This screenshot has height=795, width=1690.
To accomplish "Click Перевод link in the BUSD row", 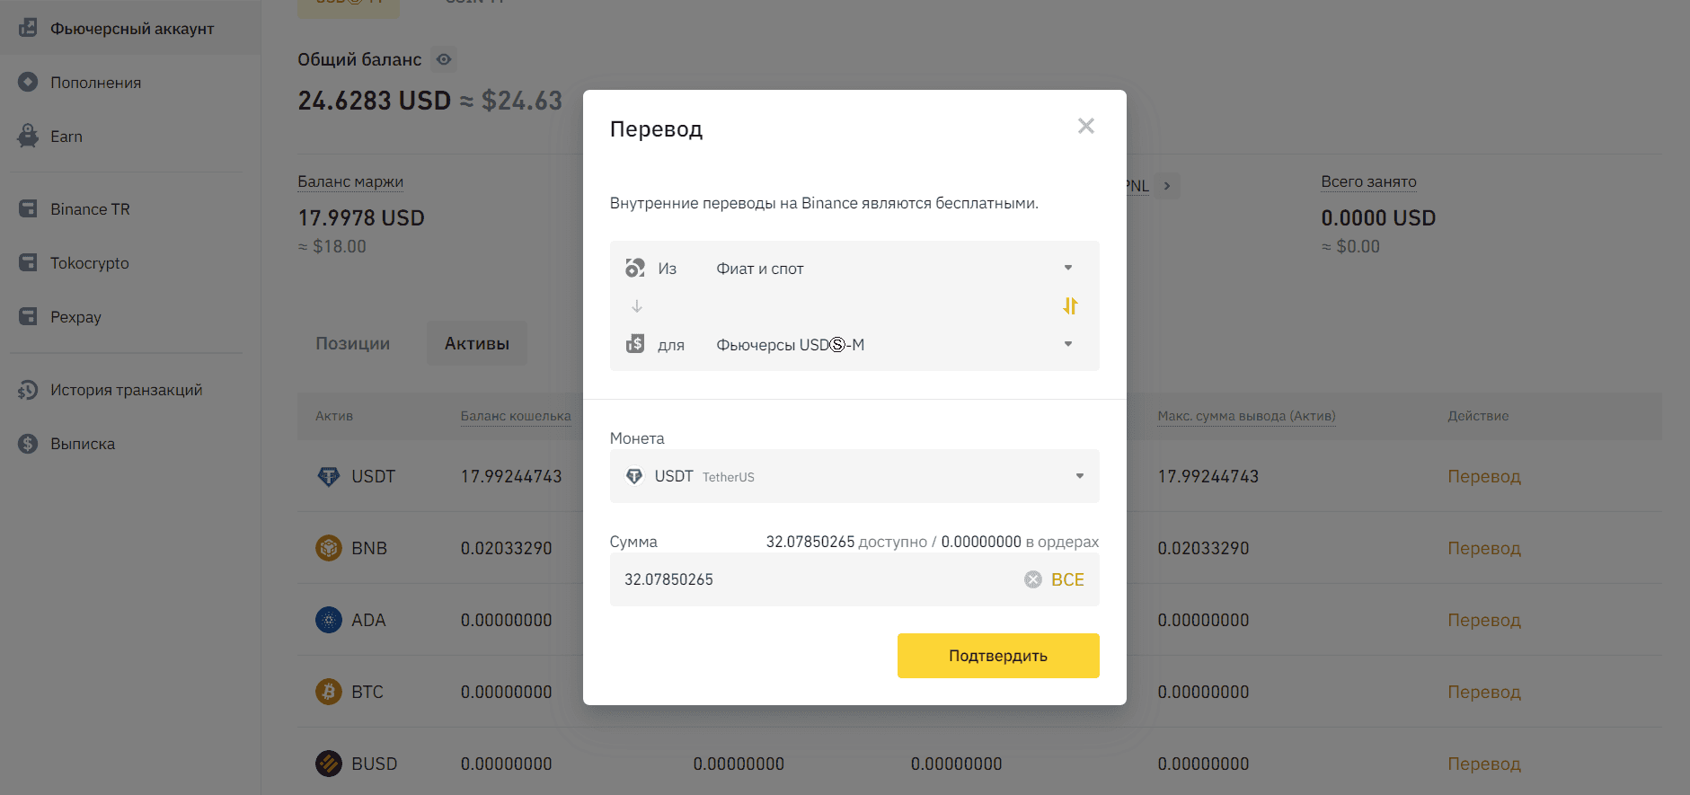I will click(1484, 764).
